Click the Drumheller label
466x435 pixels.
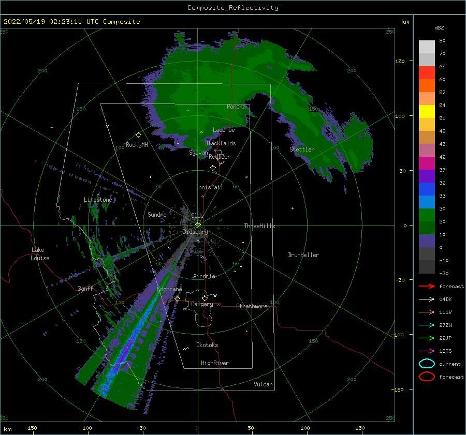point(303,255)
